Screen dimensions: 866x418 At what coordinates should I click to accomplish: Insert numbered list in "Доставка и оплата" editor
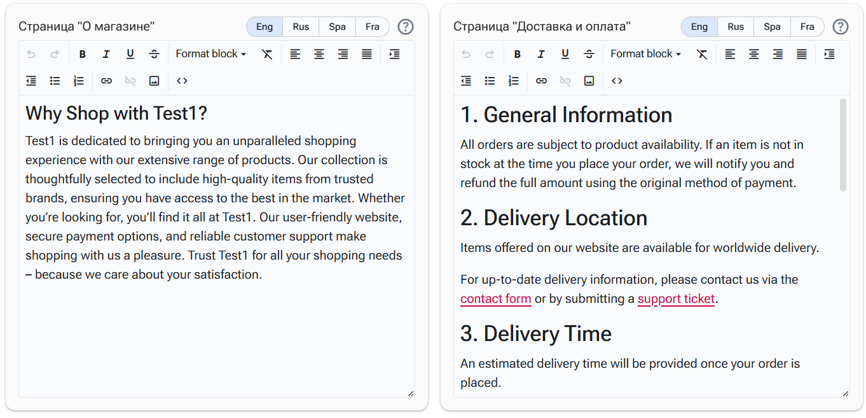pos(514,81)
